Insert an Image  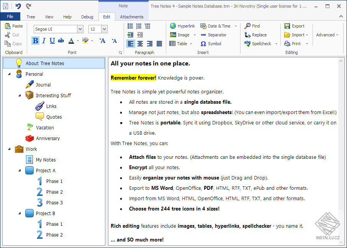click(180, 35)
